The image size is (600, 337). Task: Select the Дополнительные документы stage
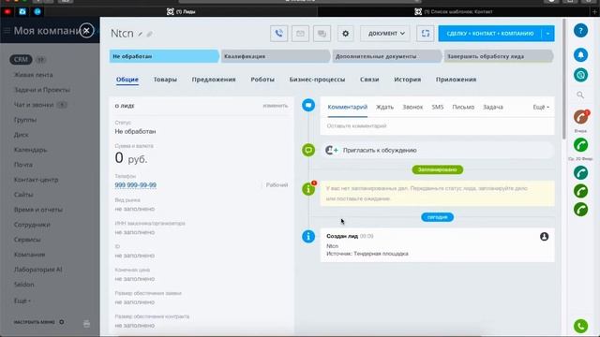386,56
